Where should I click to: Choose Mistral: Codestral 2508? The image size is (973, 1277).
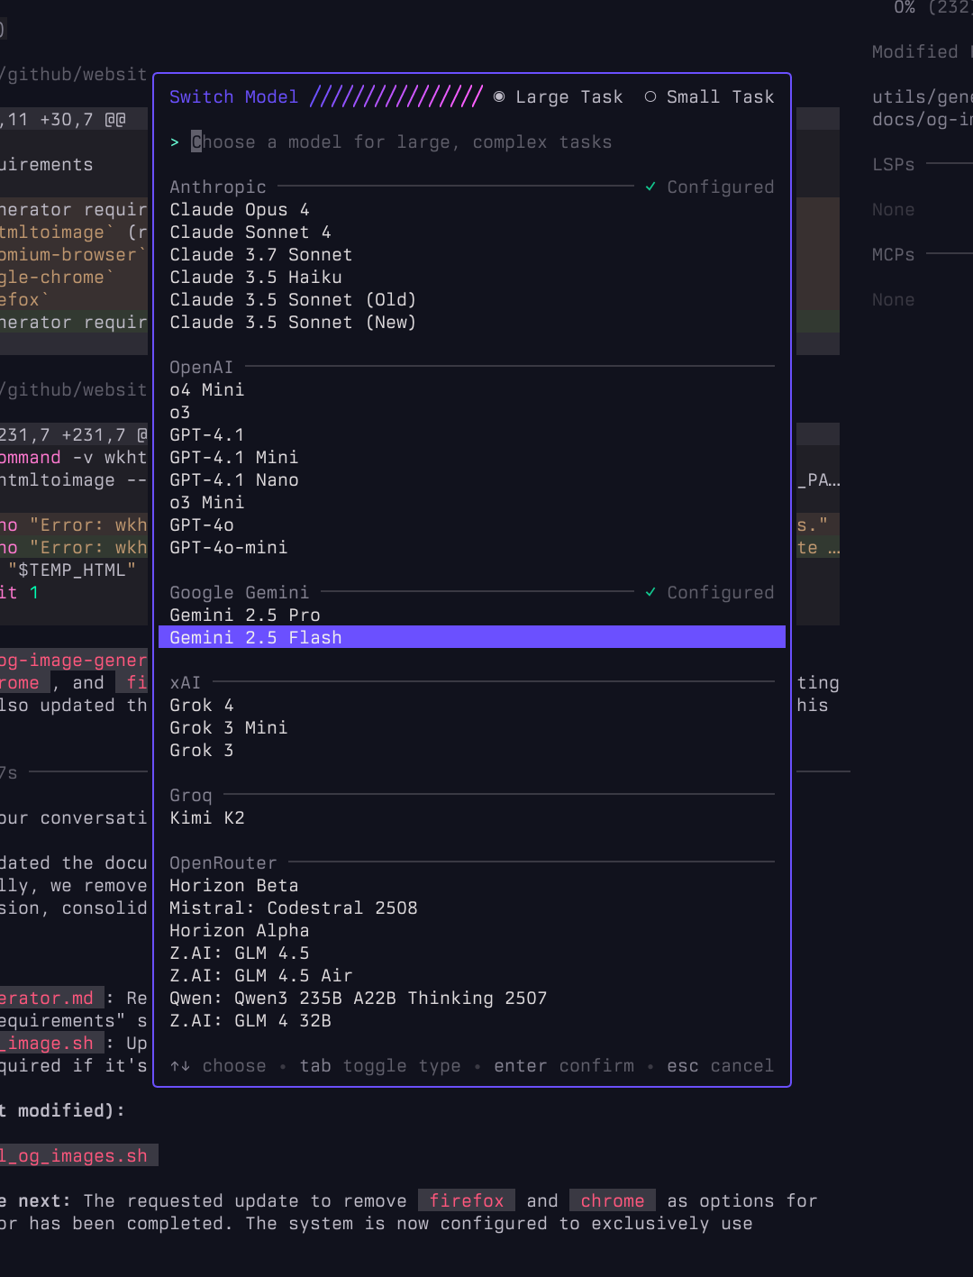[x=294, y=908]
